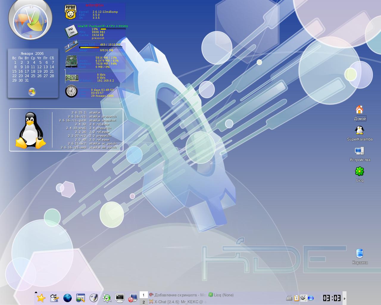Click the CPU usage bar showing 23%

(x=113, y=29)
